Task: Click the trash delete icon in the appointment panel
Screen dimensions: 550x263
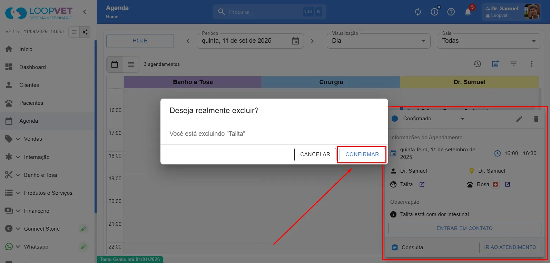Action: (x=536, y=119)
